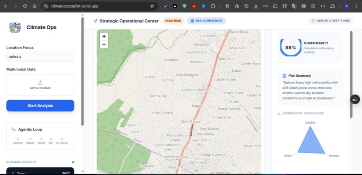Click the sidebar scroll-down arrow
362x175 pixels.
(83, 171)
